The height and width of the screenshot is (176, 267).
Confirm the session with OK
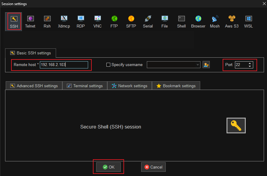108,167
